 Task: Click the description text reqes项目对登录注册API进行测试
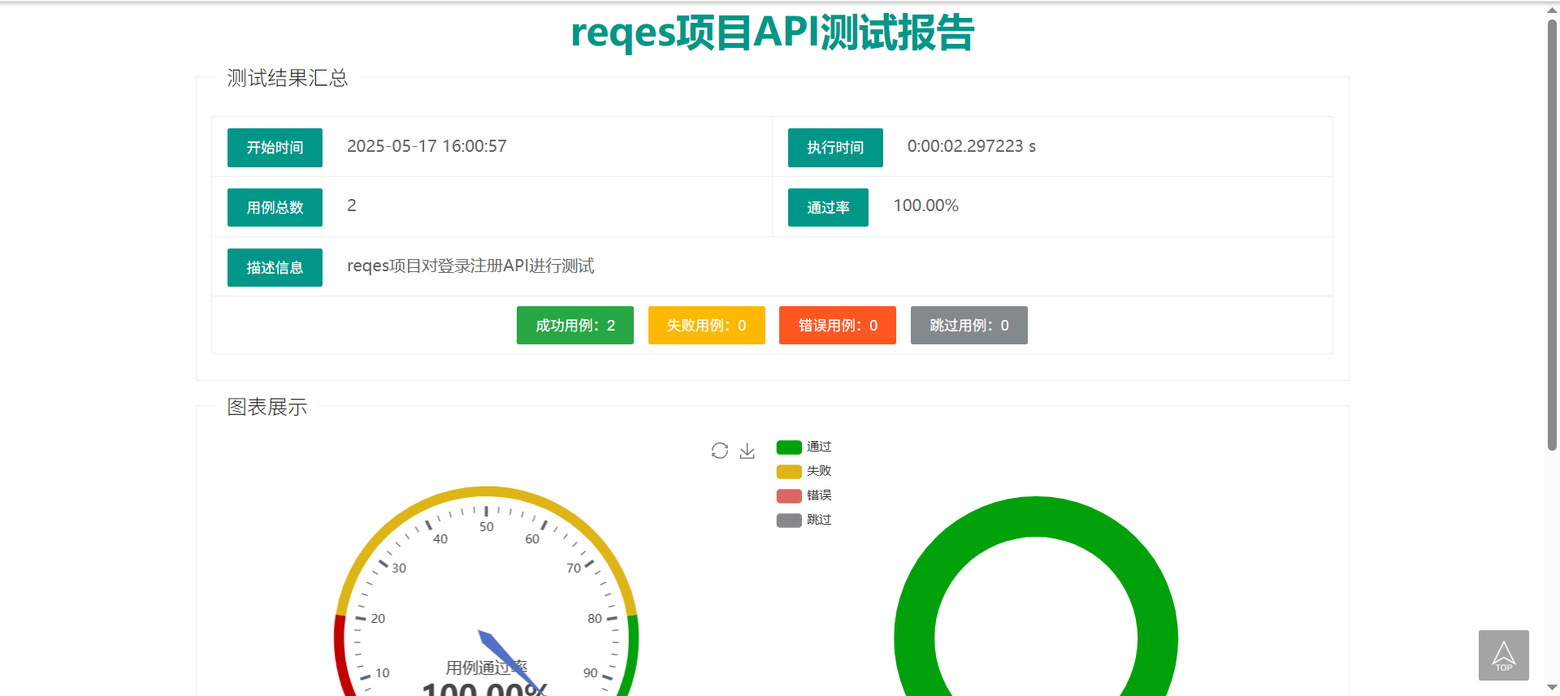(x=470, y=266)
